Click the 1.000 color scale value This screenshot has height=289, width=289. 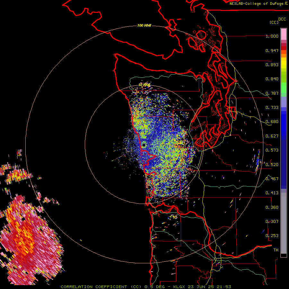pyautogui.click(x=272, y=36)
